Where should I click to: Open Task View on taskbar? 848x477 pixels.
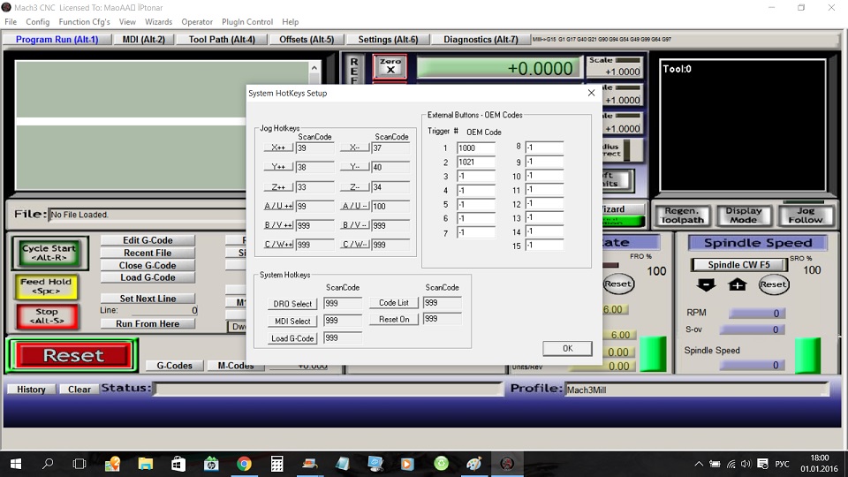coord(79,464)
